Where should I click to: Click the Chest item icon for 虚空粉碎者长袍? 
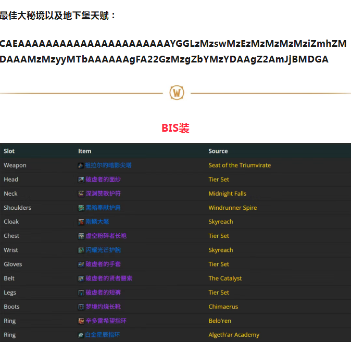pyautogui.click(x=81, y=236)
